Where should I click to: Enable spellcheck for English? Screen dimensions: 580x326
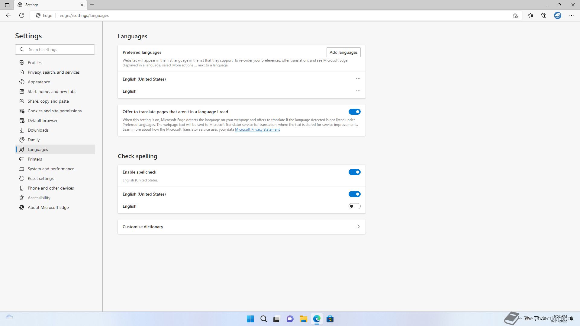click(x=354, y=206)
